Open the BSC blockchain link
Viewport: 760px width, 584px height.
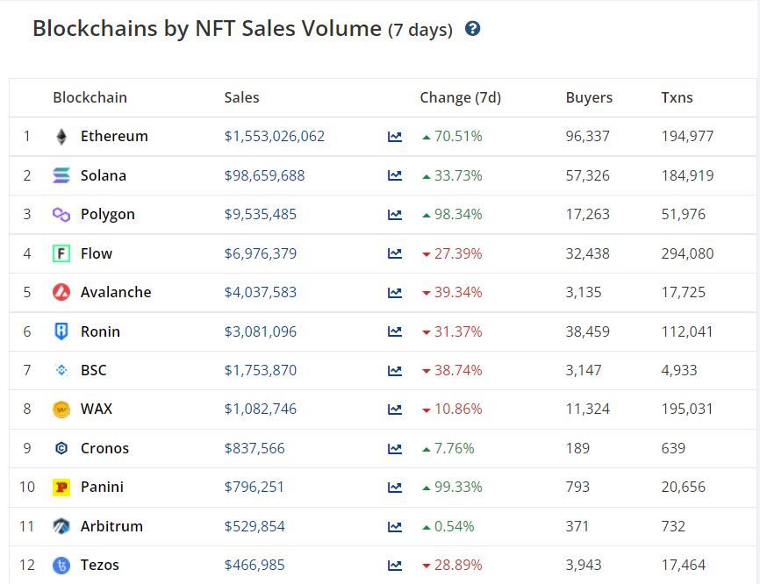(93, 370)
